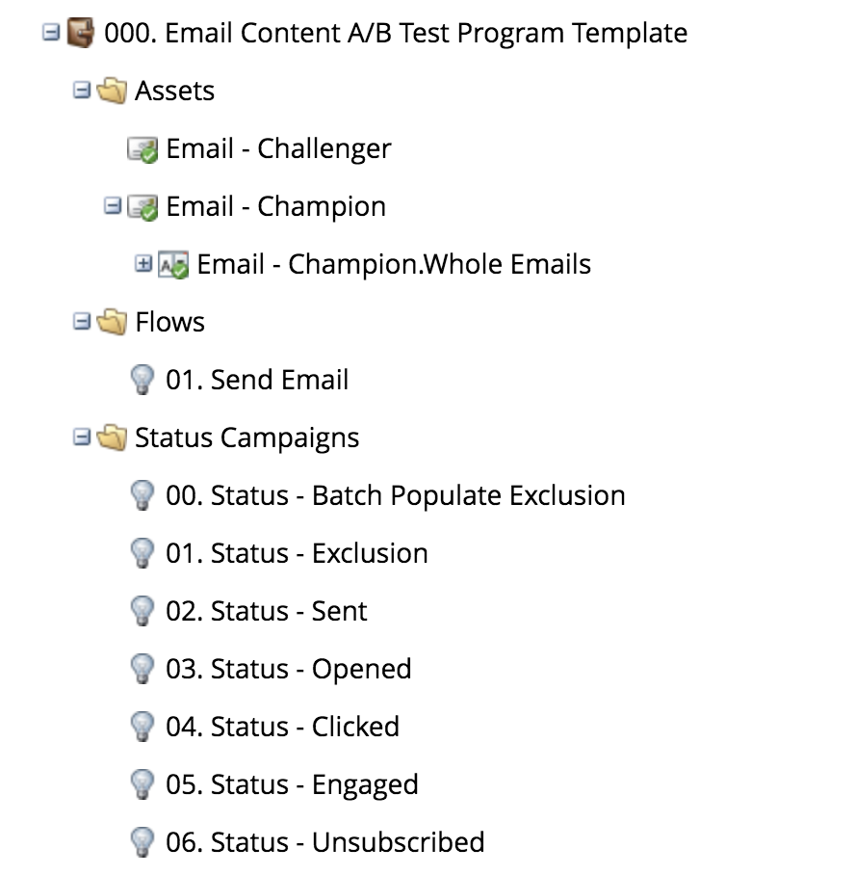Image resolution: width=855 pixels, height=875 pixels.
Task: Click the Email - Challenger email icon
Action: tap(142, 149)
